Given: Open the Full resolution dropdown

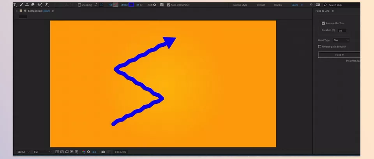Looking at the screenshot, I should (x=43, y=152).
